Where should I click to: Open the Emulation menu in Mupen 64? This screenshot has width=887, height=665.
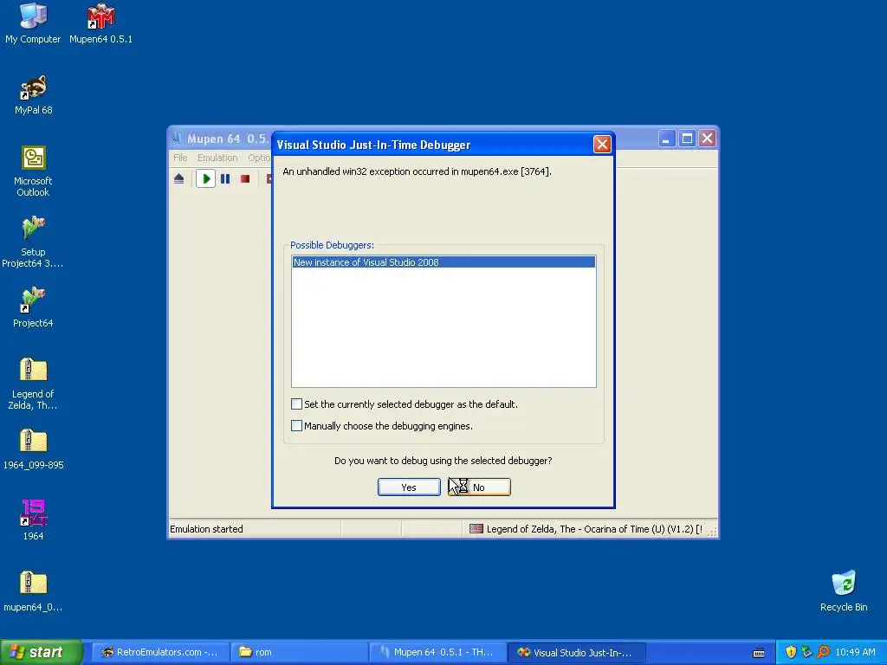click(x=217, y=158)
